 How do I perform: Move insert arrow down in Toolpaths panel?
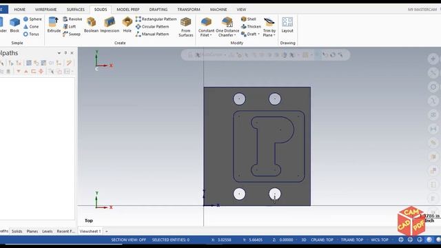coord(19,72)
